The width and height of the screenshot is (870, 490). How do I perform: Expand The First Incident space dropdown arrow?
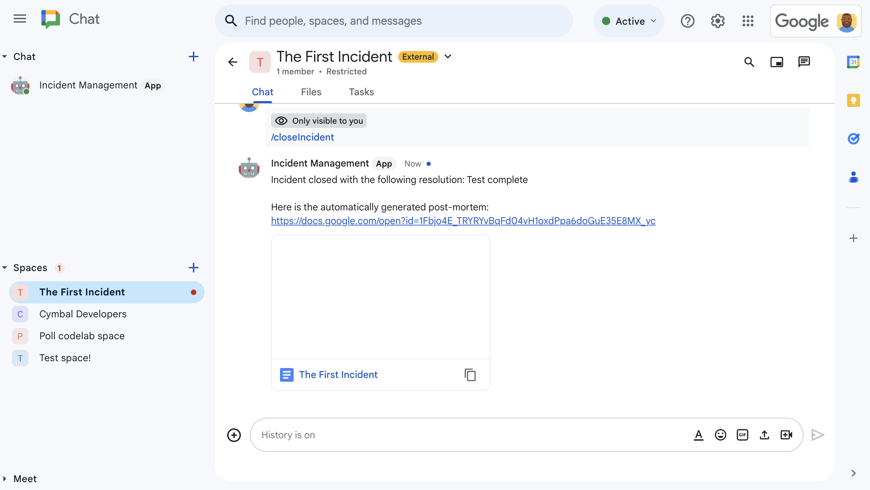point(448,57)
